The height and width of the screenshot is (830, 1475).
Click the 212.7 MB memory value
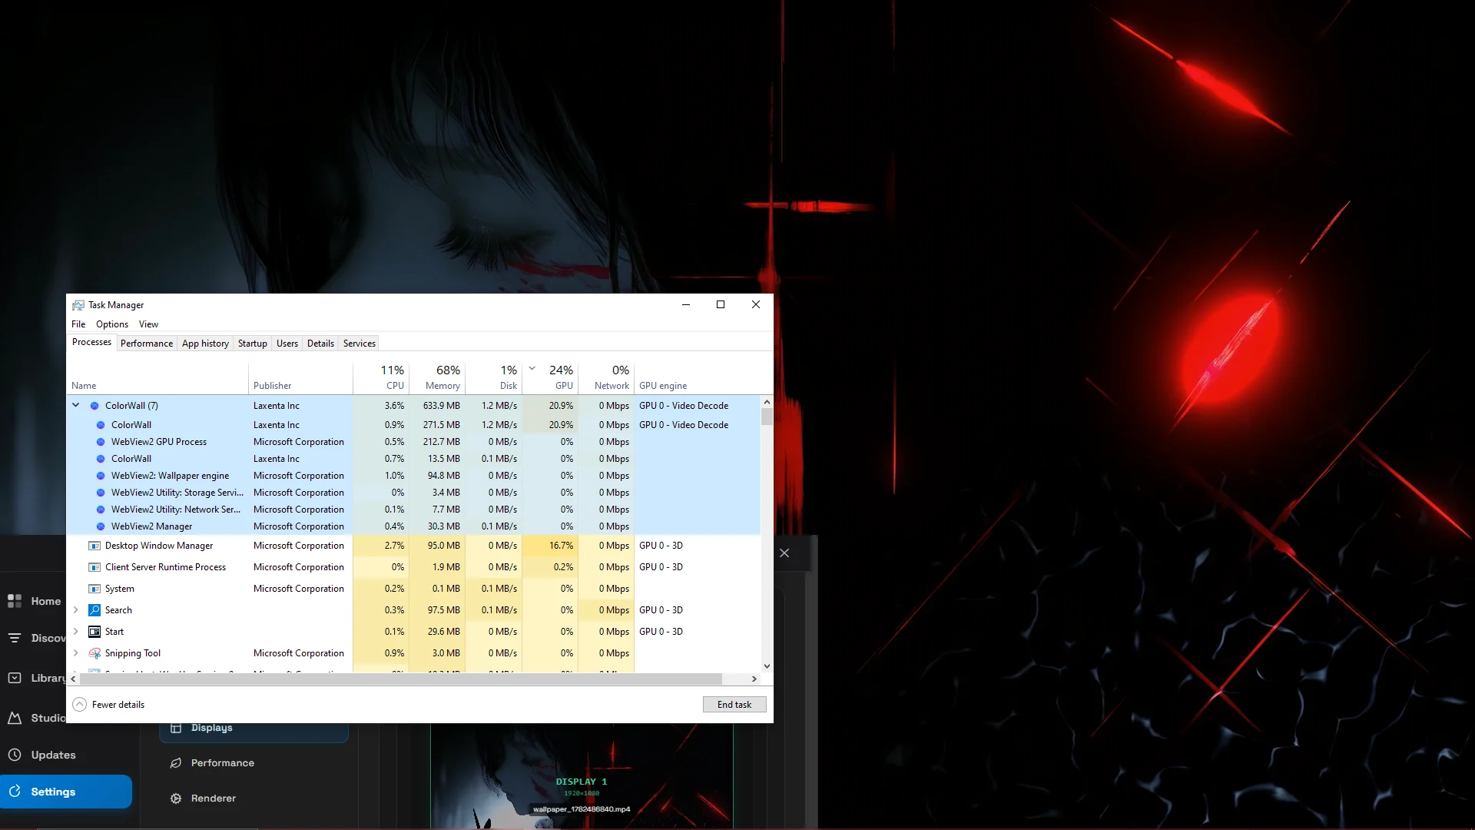[x=441, y=441]
